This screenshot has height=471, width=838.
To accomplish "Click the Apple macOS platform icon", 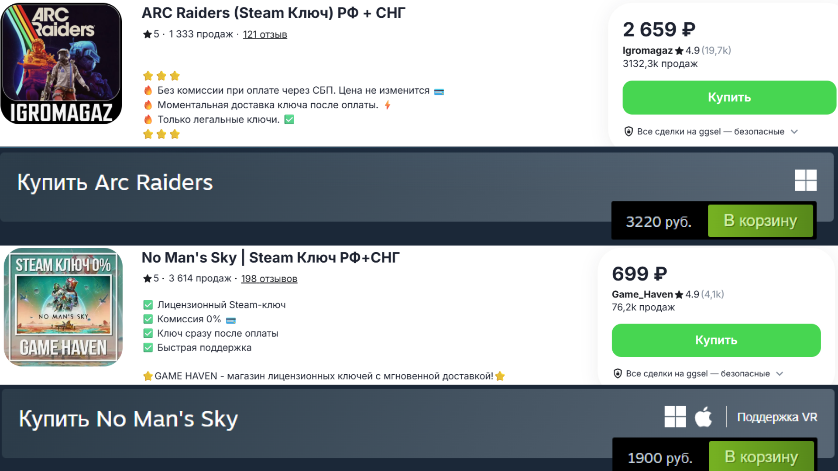I will 703,416.
